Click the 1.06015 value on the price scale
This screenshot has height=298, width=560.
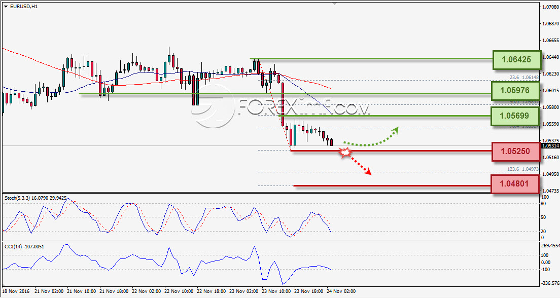coord(550,90)
